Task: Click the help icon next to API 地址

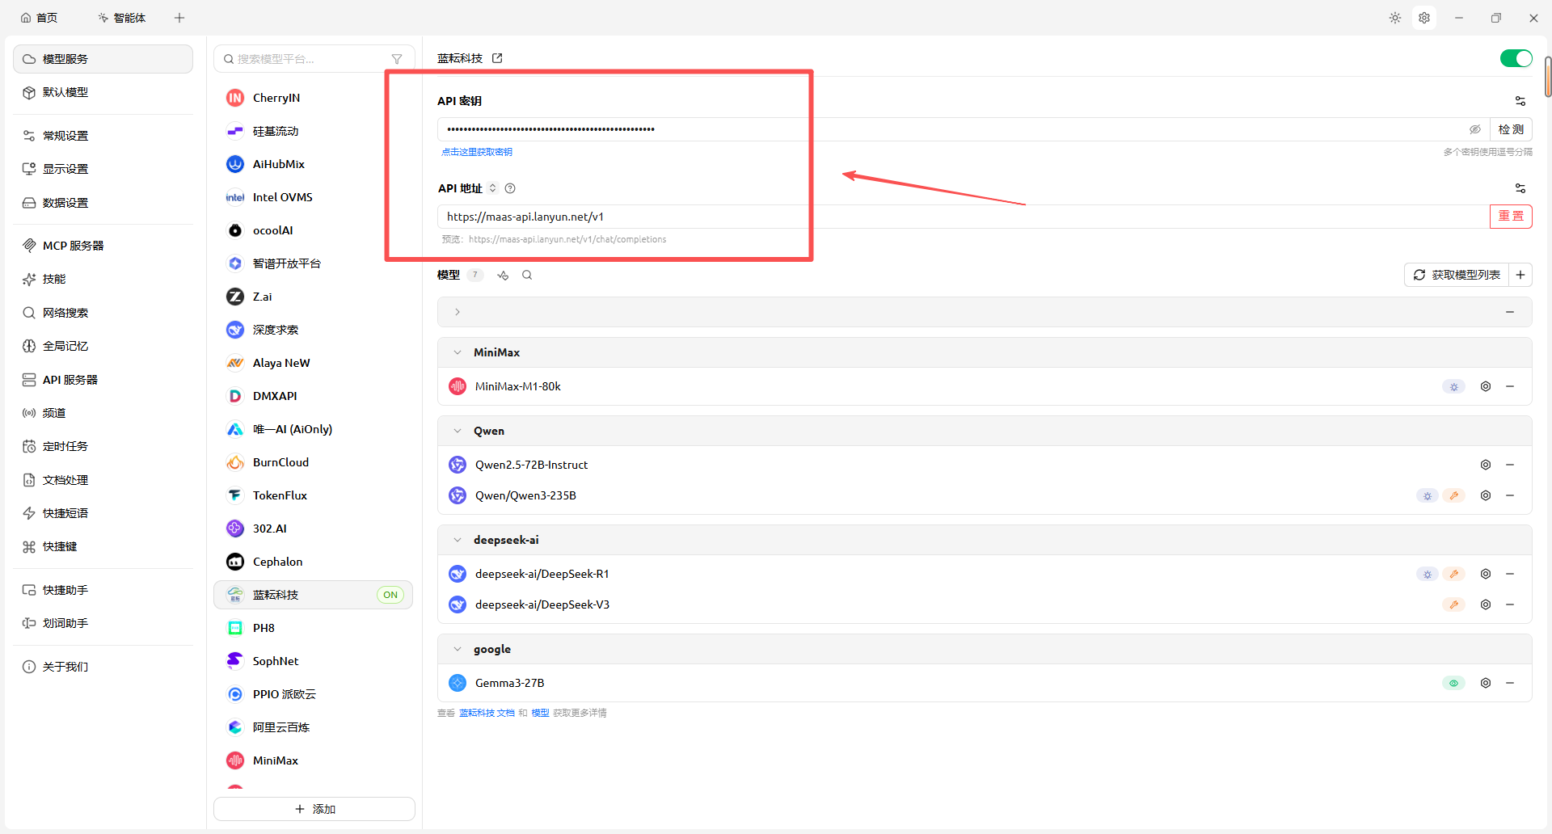Action: 510,188
